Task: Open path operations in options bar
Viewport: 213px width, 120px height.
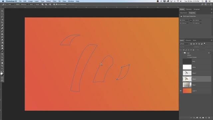Action: click(42, 4)
